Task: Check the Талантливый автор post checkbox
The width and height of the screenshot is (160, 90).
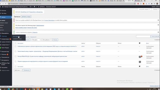Action: (x=15, y=51)
